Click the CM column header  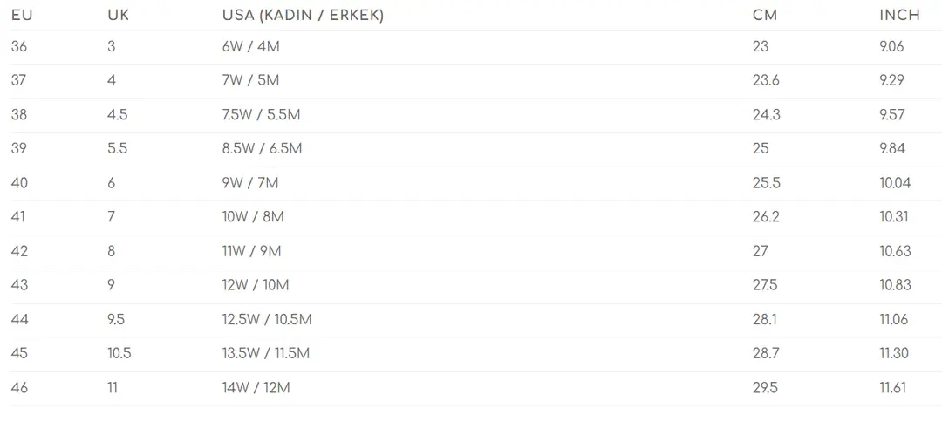point(765,15)
